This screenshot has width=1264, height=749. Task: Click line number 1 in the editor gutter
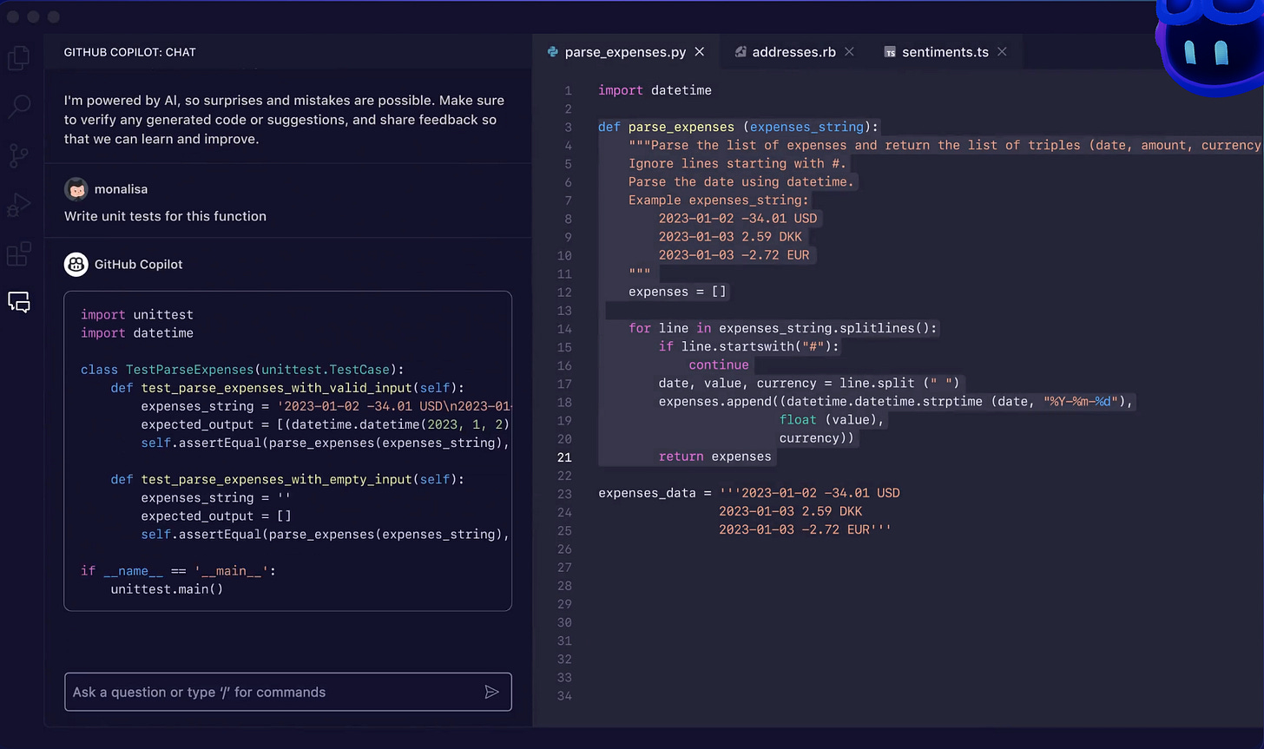(x=568, y=90)
